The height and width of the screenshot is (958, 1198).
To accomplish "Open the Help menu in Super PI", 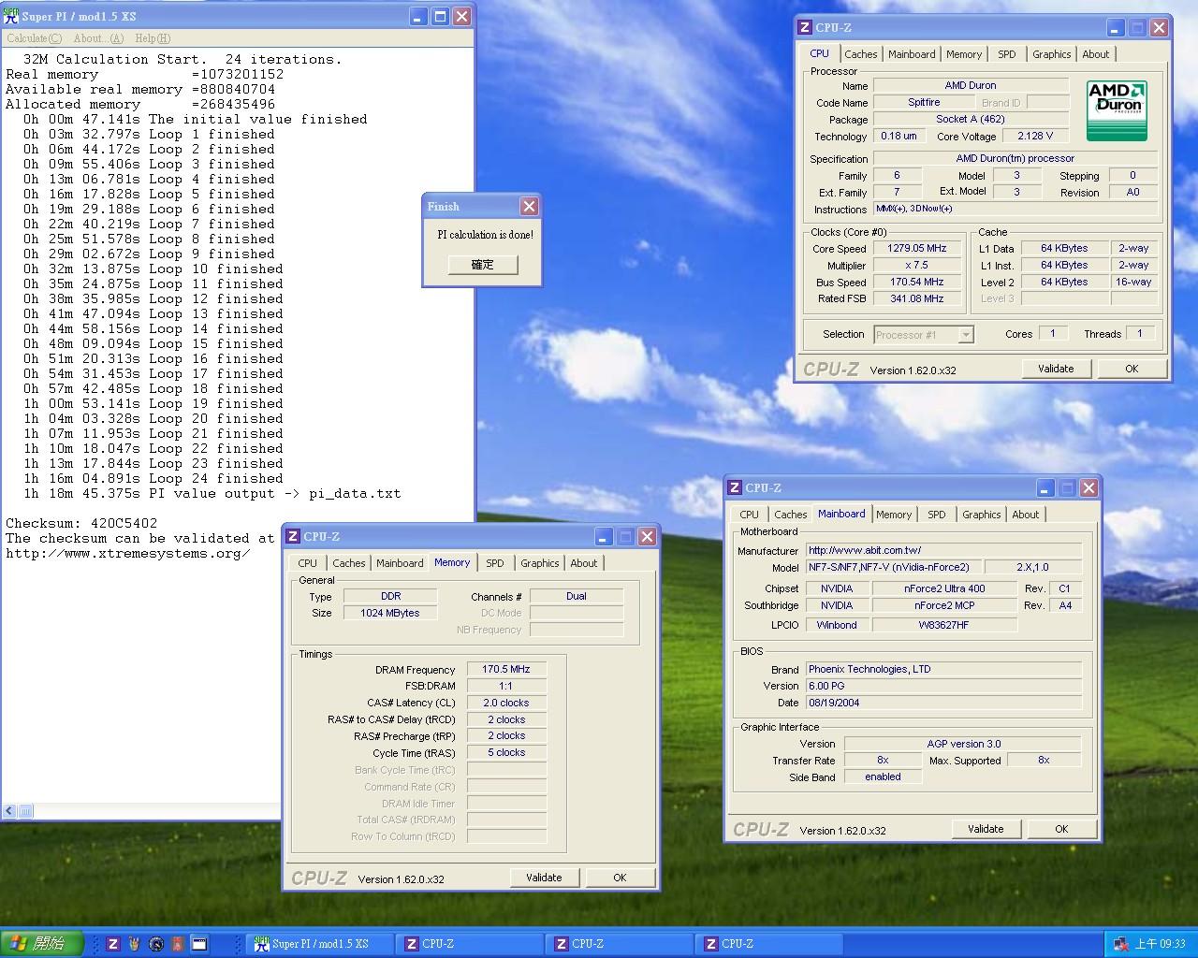I will click(x=153, y=38).
